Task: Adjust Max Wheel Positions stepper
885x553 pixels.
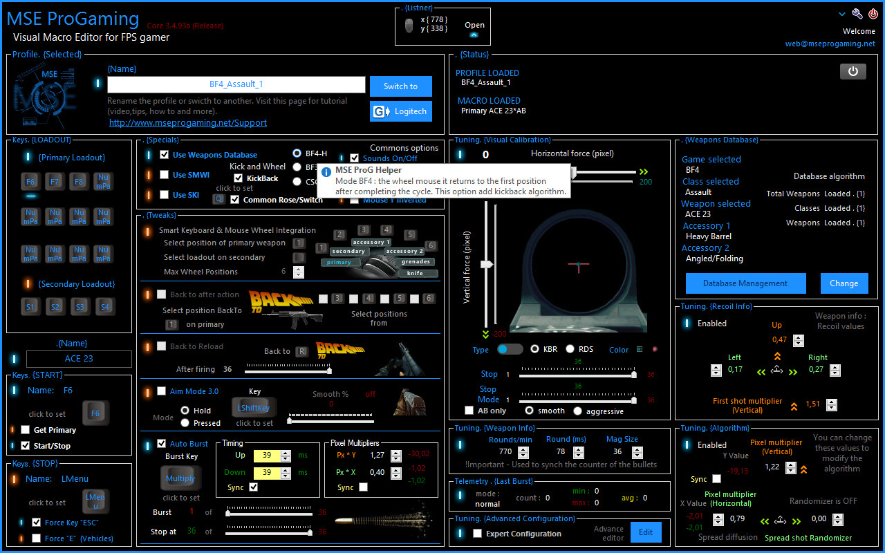Action: [299, 272]
